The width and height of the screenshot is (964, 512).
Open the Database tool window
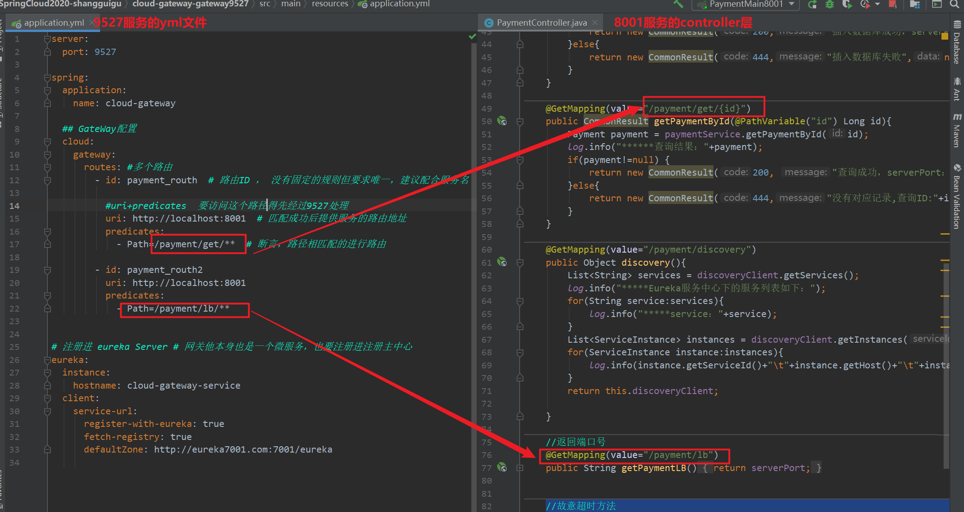click(x=957, y=43)
